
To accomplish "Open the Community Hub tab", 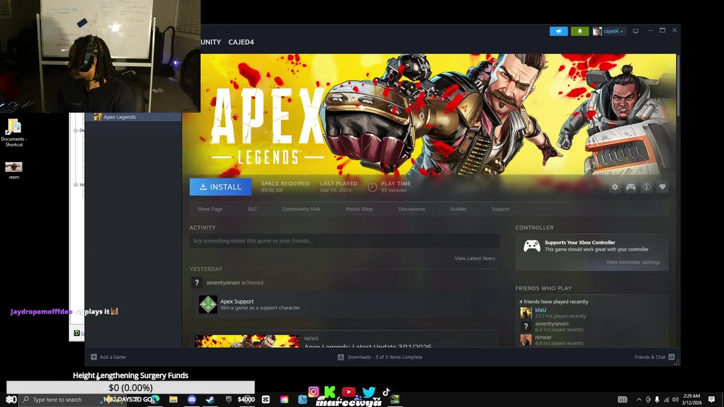I will 301,209.
